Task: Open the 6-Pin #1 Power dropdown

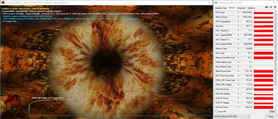Action: click(239, 98)
